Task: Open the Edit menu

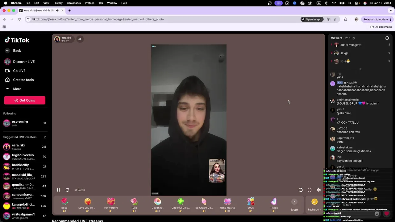Action: tap(37, 3)
